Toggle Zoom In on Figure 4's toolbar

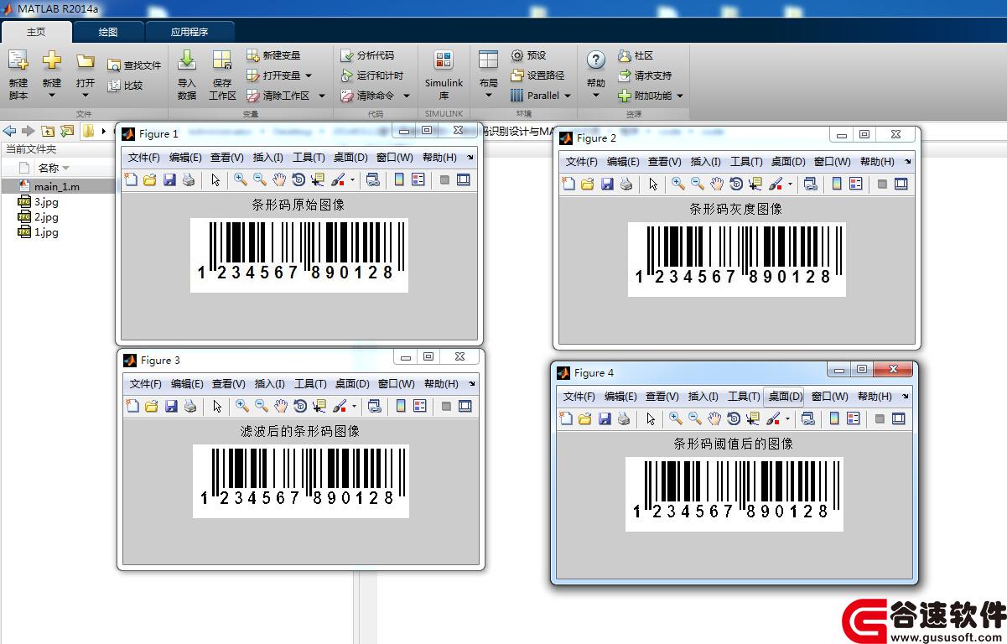click(x=676, y=418)
